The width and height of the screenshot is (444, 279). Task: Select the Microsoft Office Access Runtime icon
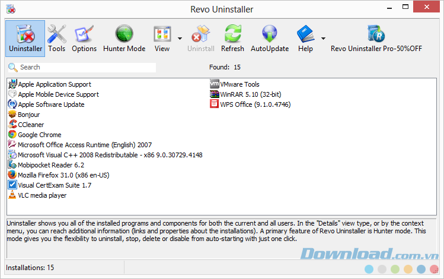pos(12,145)
